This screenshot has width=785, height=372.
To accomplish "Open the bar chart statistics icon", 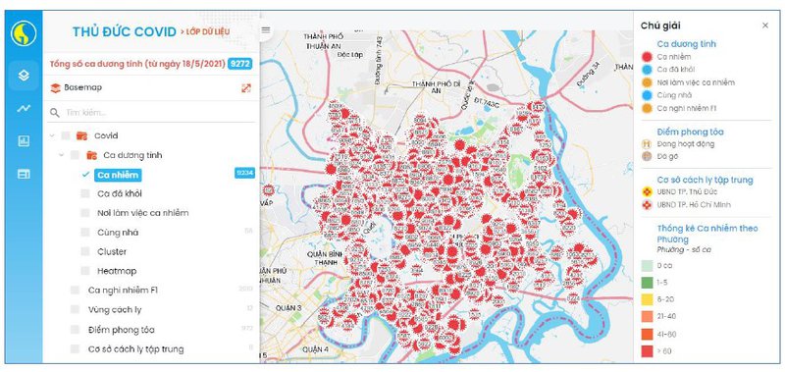I will tap(24, 141).
